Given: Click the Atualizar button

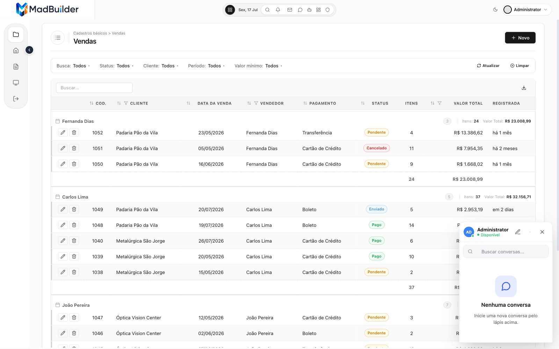Looking at the screenshot, I should click(488, 66).
